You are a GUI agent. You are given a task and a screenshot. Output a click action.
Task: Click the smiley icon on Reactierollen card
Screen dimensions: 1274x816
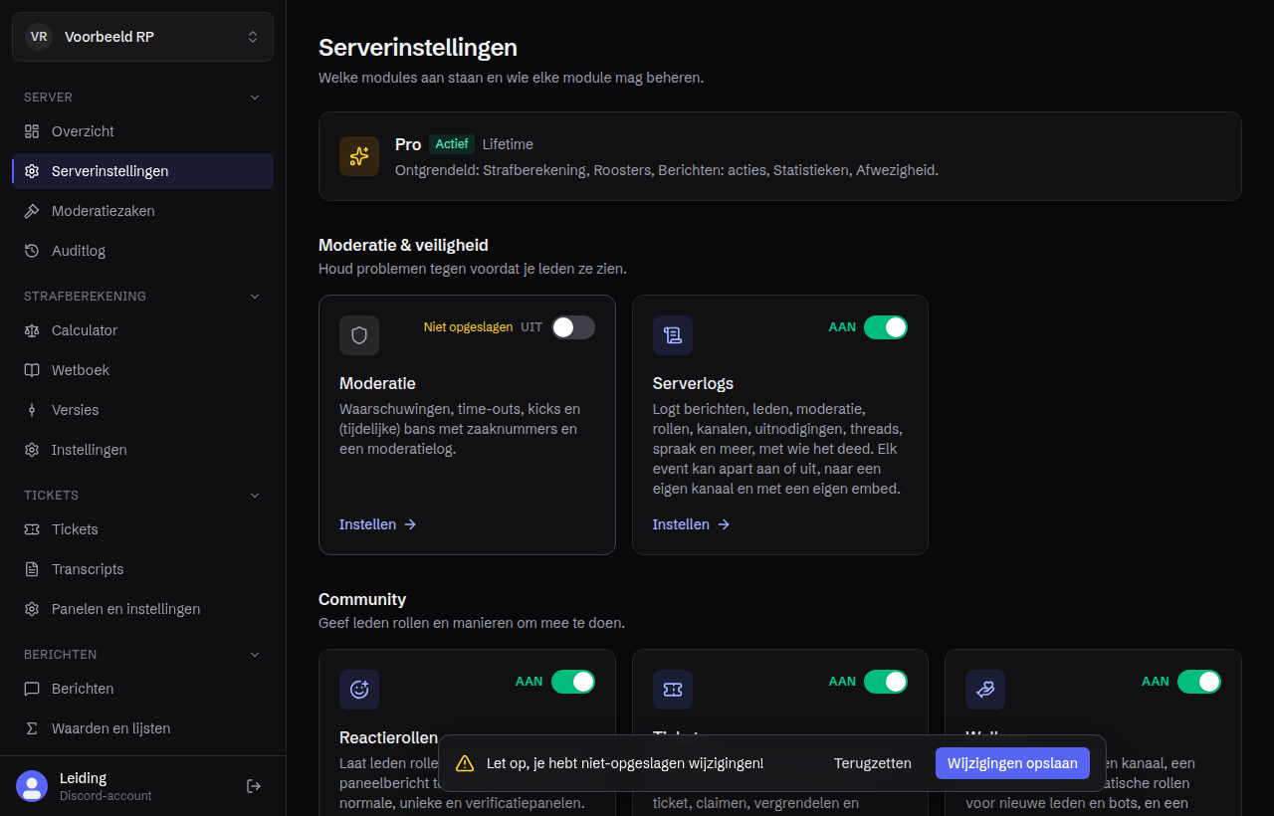tap(359, 690)
